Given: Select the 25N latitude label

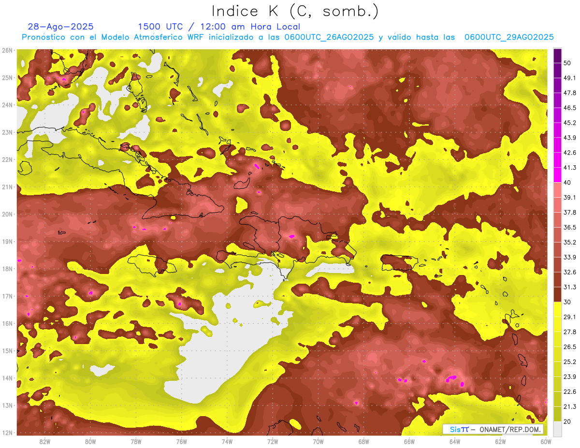Looking at the screenshot, I should (8, 77).
